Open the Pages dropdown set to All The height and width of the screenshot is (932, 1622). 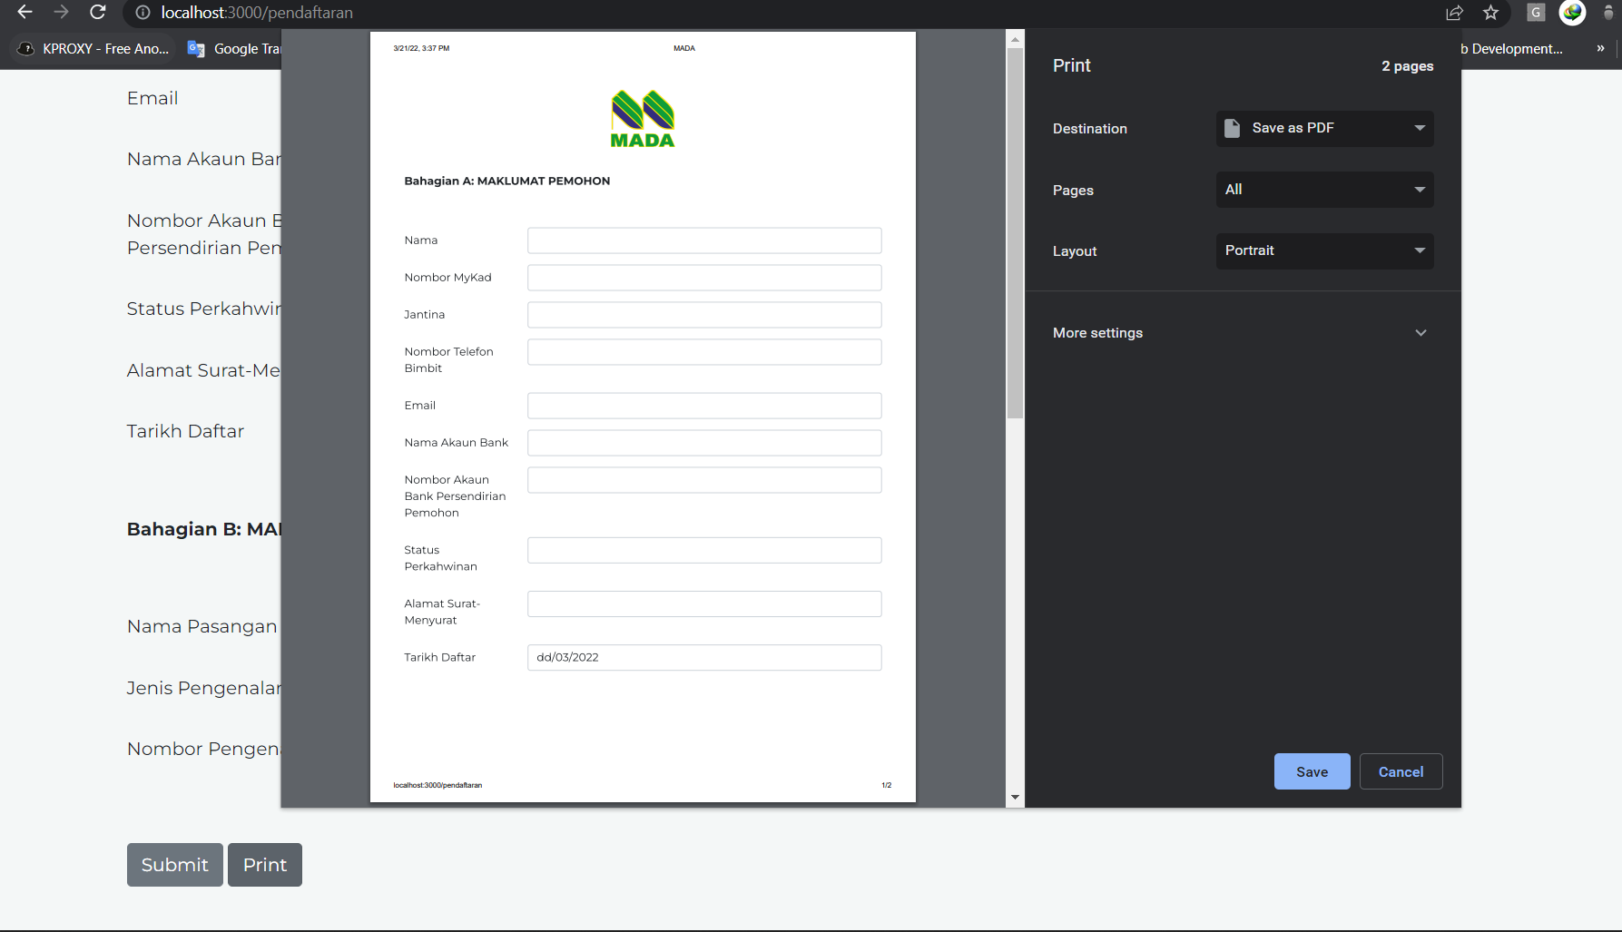click(1324, 189)
